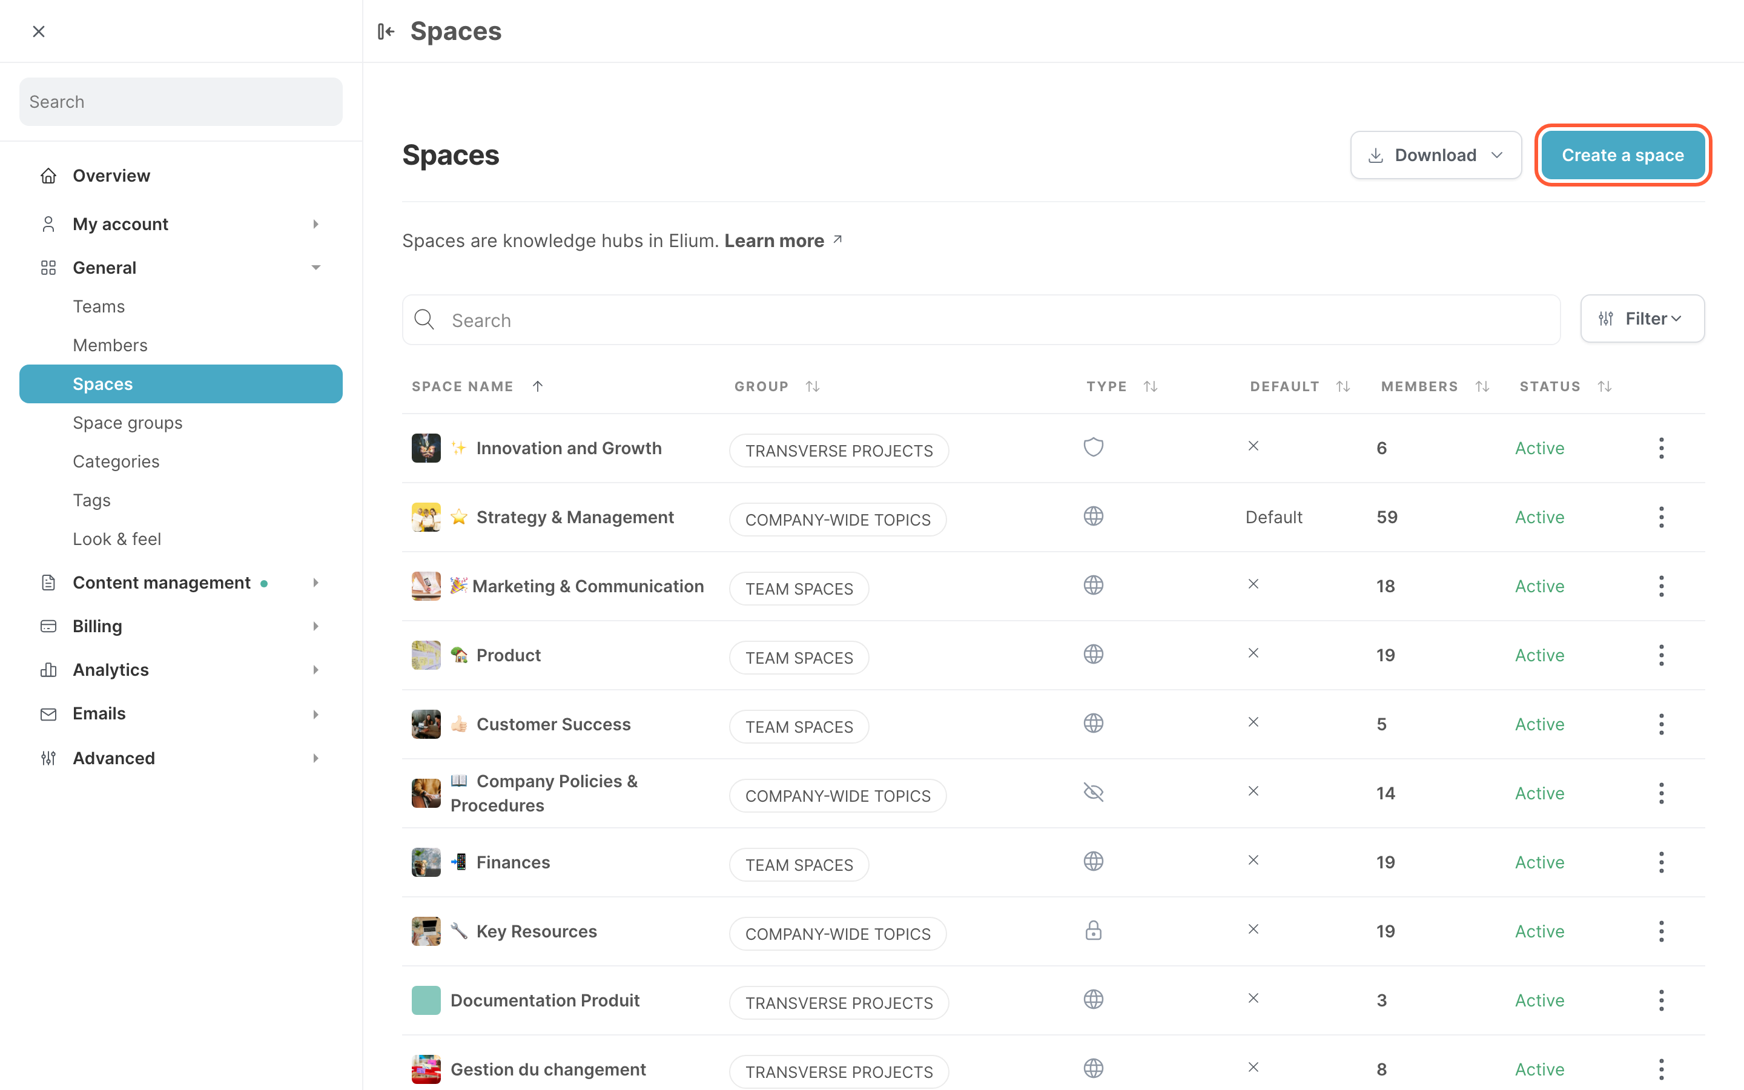Open the three-dot menu for Strategy & Management
Screen dimensions: 1744x1090
tap(1661, 517)
